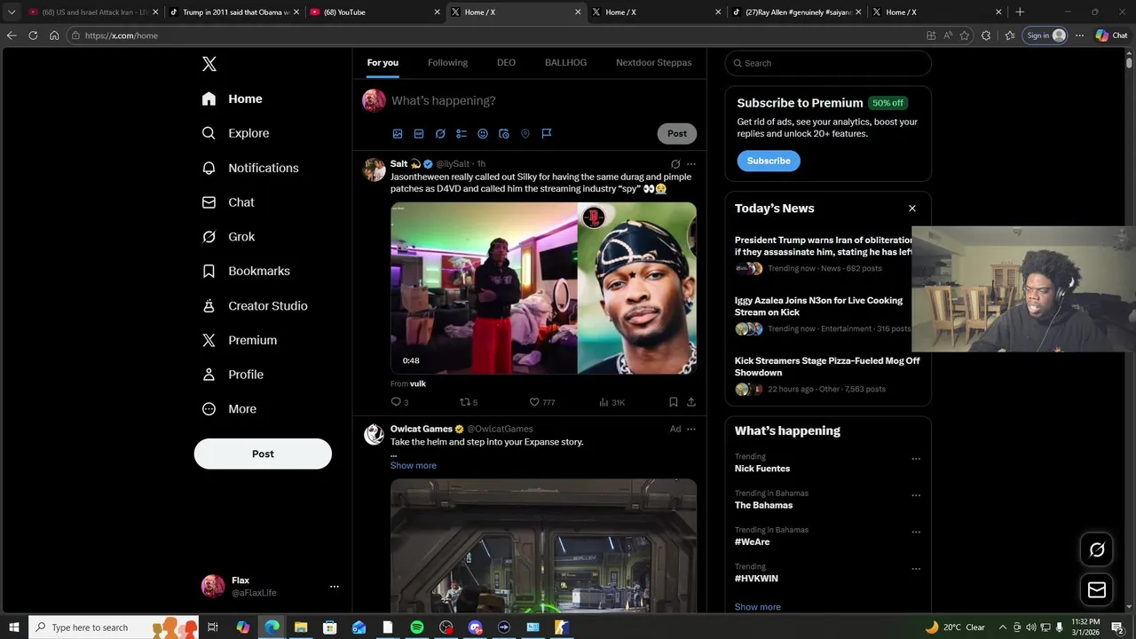Viewport: 1136px width, 639px height.
Task: Click the X search field
Action: tap(828, 63)
